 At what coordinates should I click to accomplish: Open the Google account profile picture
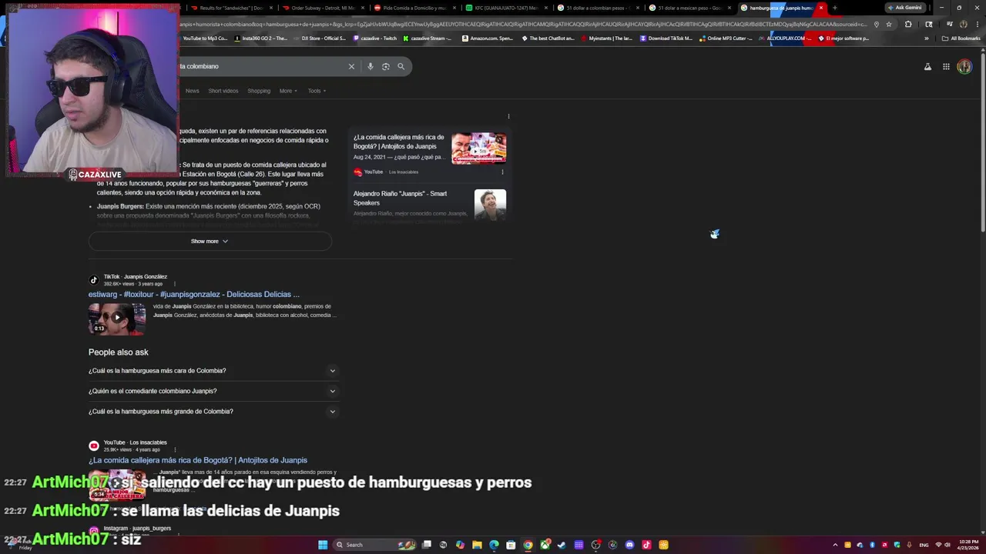click(964, 67)
